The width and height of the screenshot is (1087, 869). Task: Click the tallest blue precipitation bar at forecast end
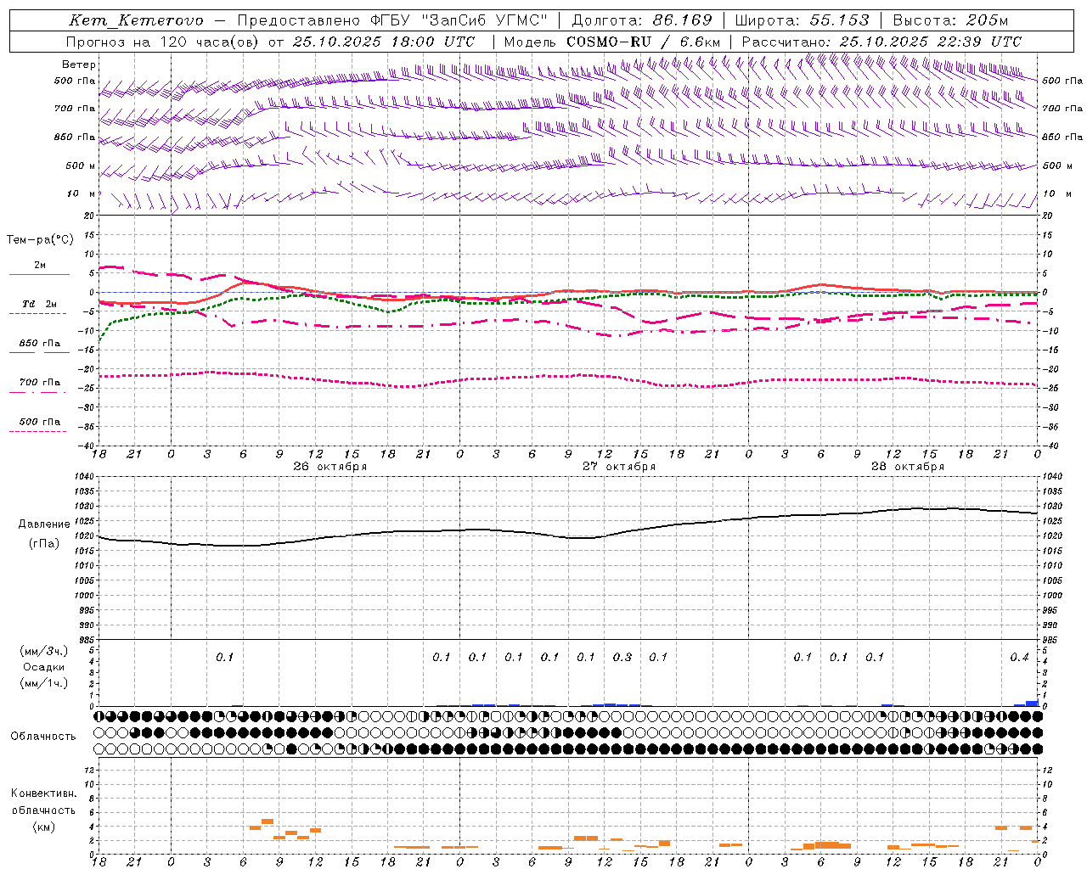point(1032,703)
